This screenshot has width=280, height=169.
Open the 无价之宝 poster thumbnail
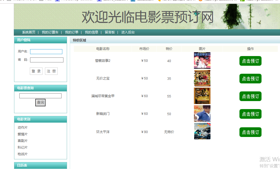202,78
